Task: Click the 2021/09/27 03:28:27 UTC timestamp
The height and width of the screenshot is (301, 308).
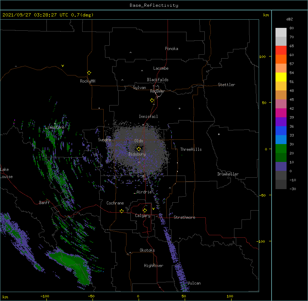Action: (x=35, y=15)
